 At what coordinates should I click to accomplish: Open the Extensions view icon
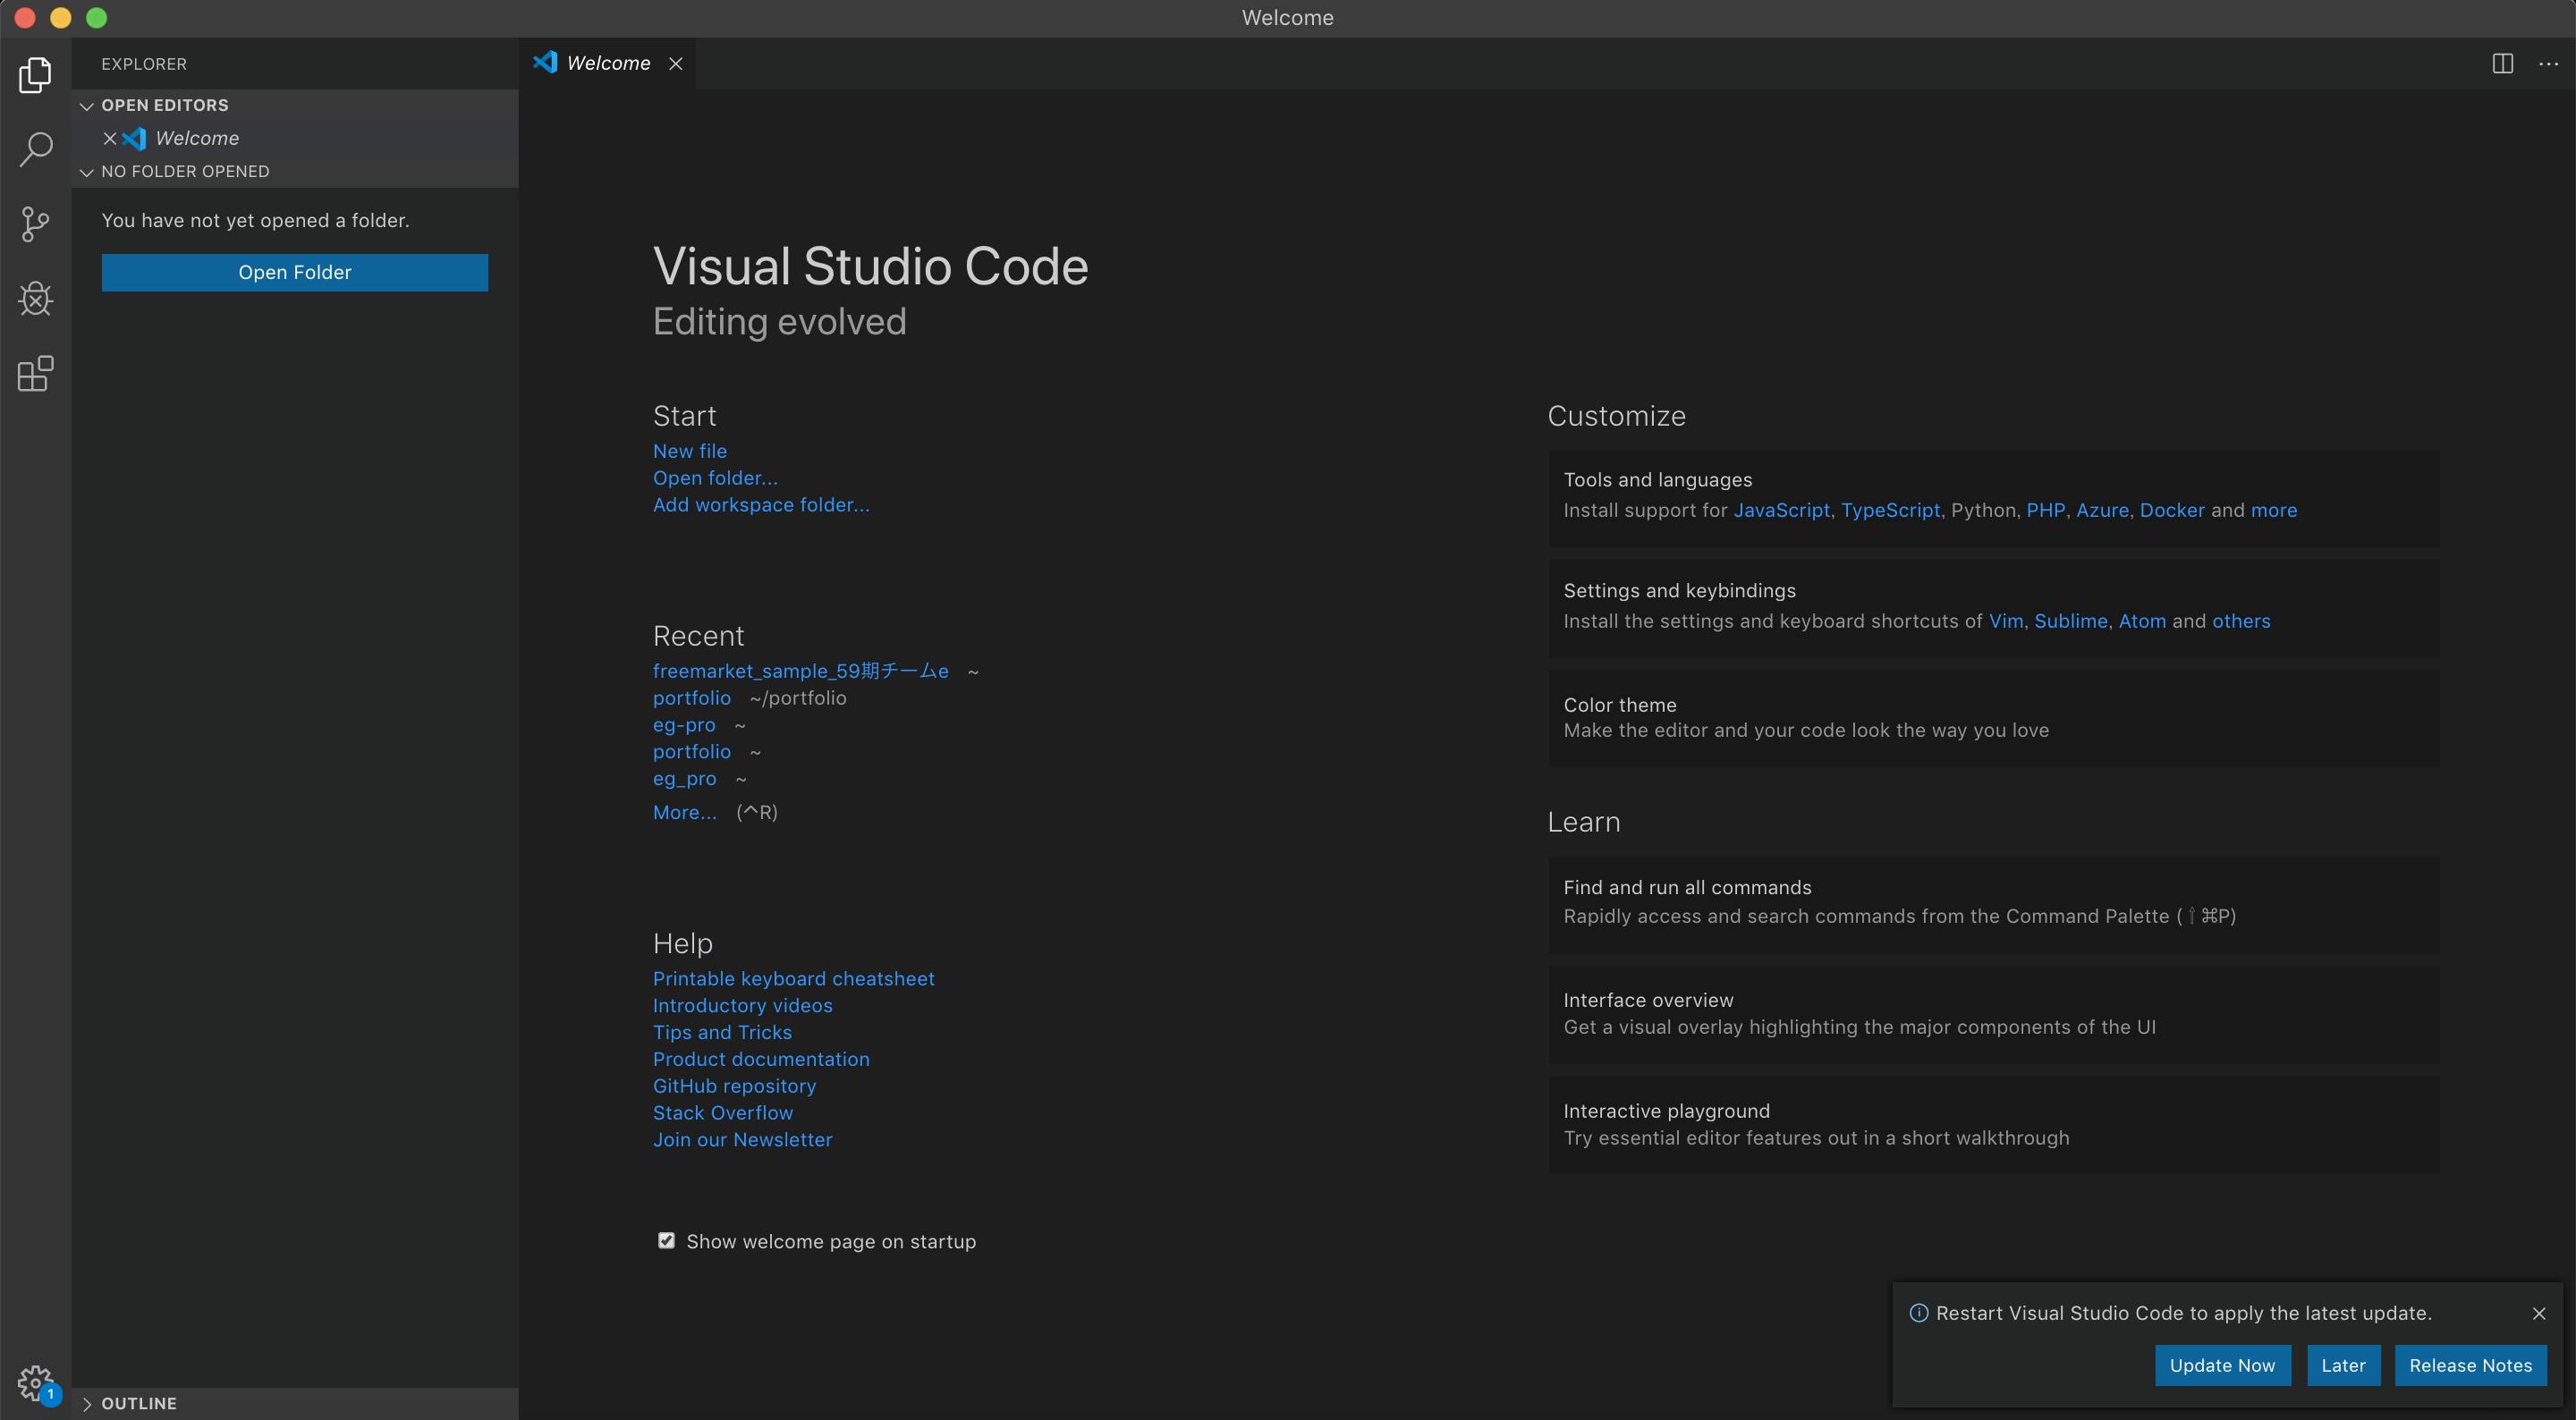point(35,373)
